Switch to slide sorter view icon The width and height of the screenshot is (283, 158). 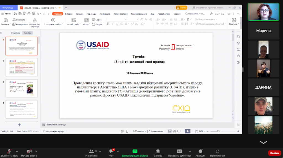(x=174, y=131)
